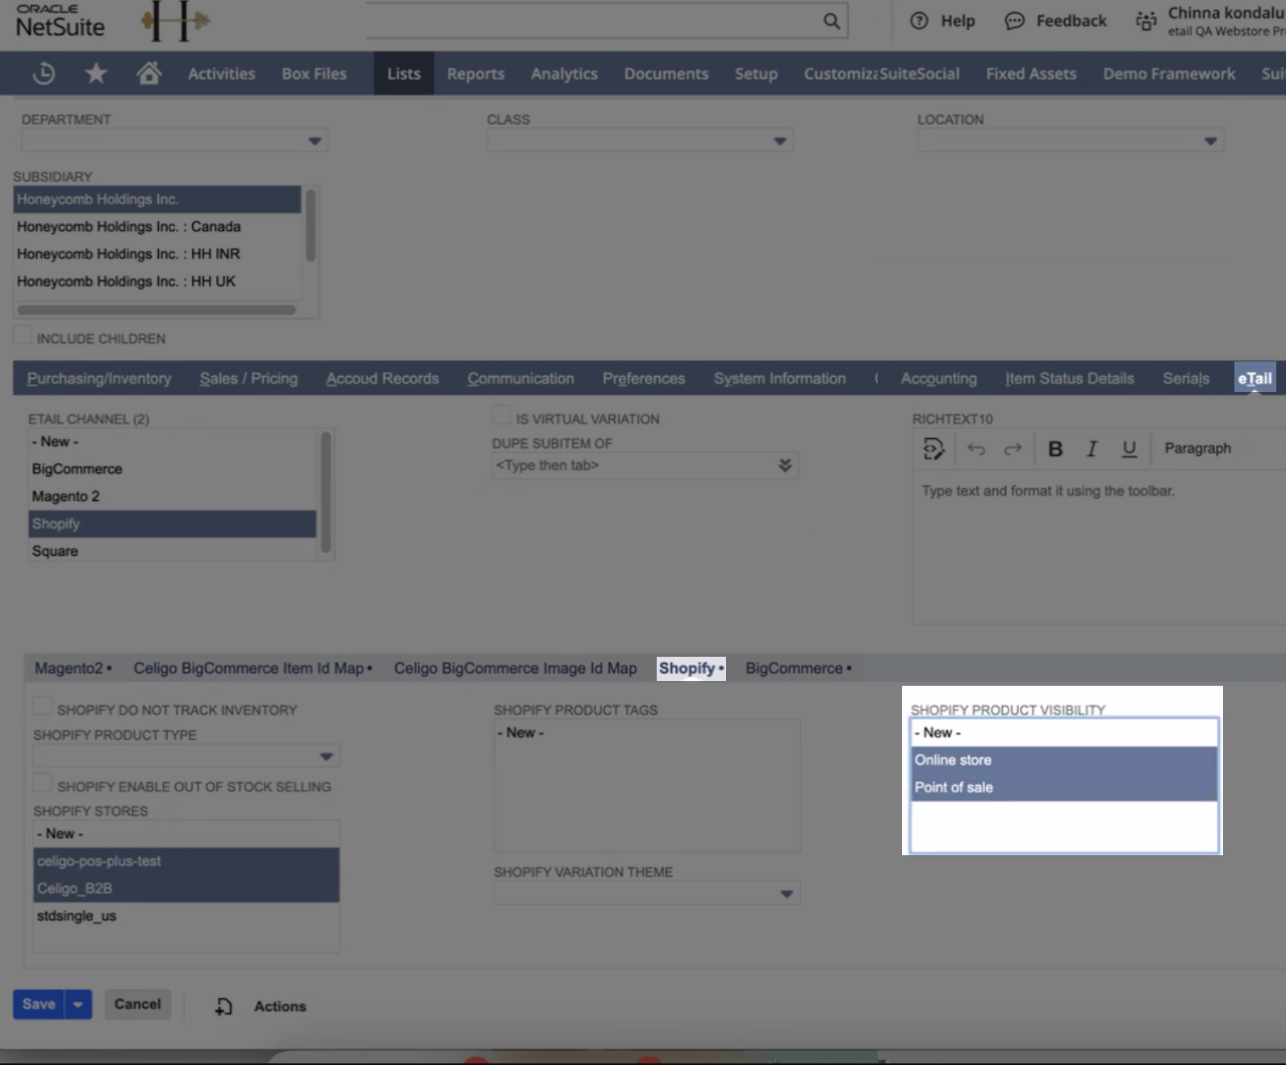Screen dimensions: 1286x1065
Task: Open the Location dropdown
Action: (1210, 141)
